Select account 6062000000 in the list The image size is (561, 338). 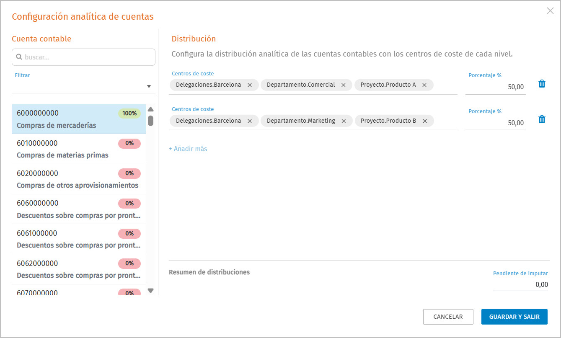pyautogui.click(x=79, y=269)
